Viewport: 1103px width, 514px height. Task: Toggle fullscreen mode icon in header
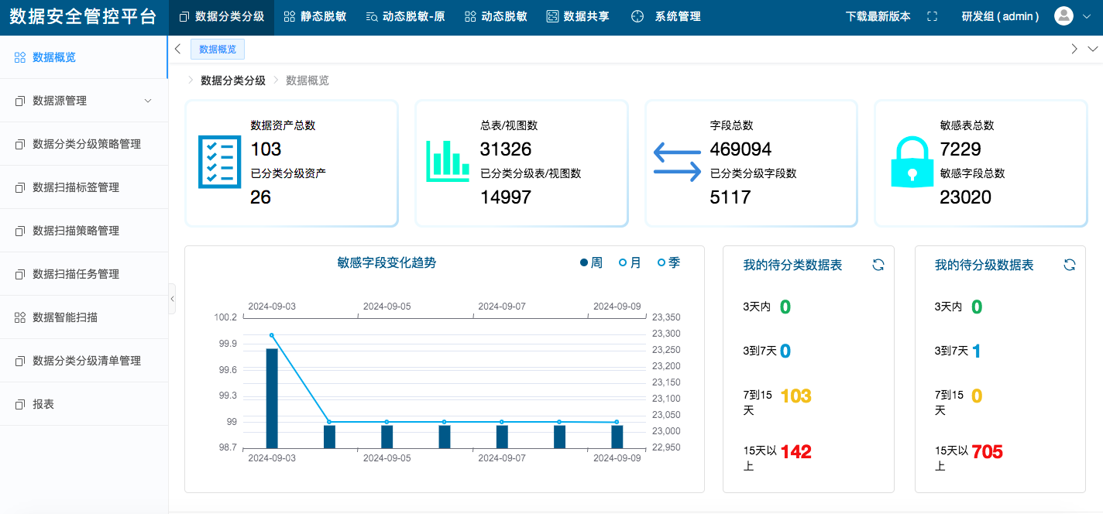pyautogui.click(x=932, y=16)
